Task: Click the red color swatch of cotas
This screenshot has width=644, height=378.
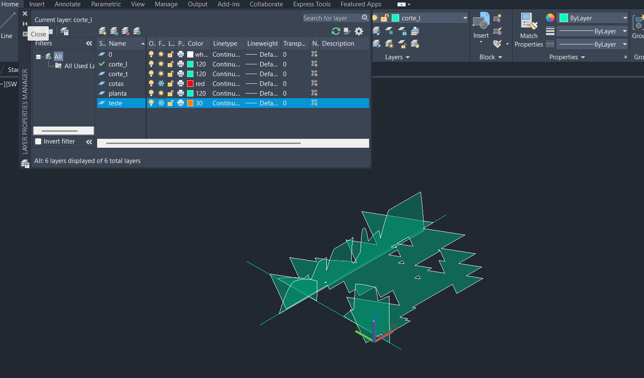Action: pos(190,83)
